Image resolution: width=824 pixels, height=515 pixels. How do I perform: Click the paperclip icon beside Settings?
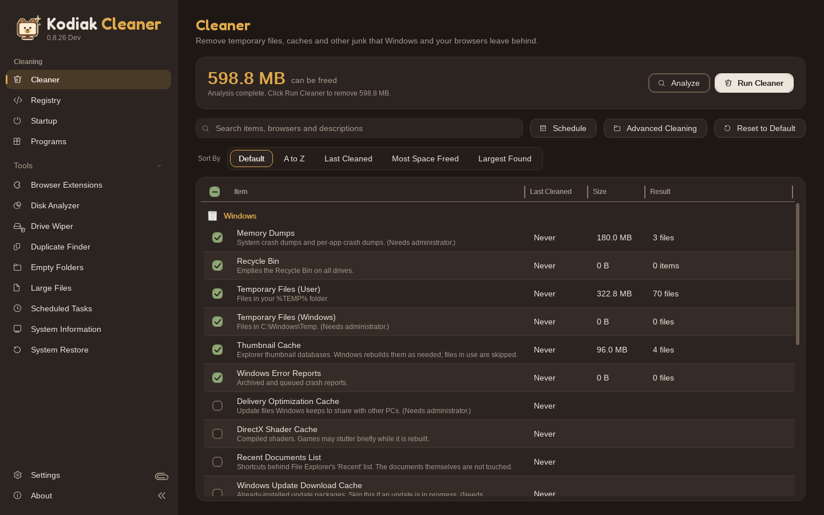pyautogui.click(x=161, y=476)
